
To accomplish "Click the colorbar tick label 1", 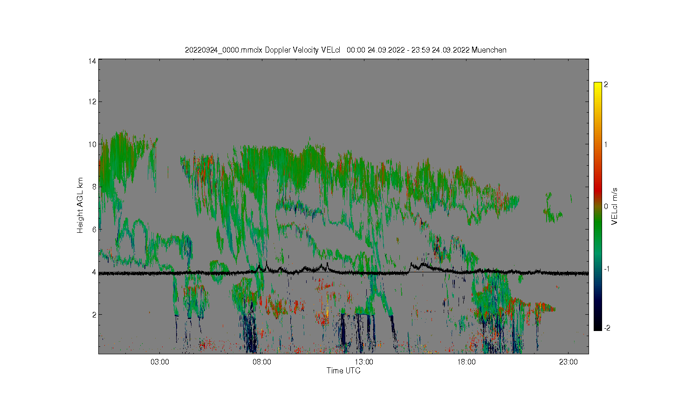I will click(606, 144).
